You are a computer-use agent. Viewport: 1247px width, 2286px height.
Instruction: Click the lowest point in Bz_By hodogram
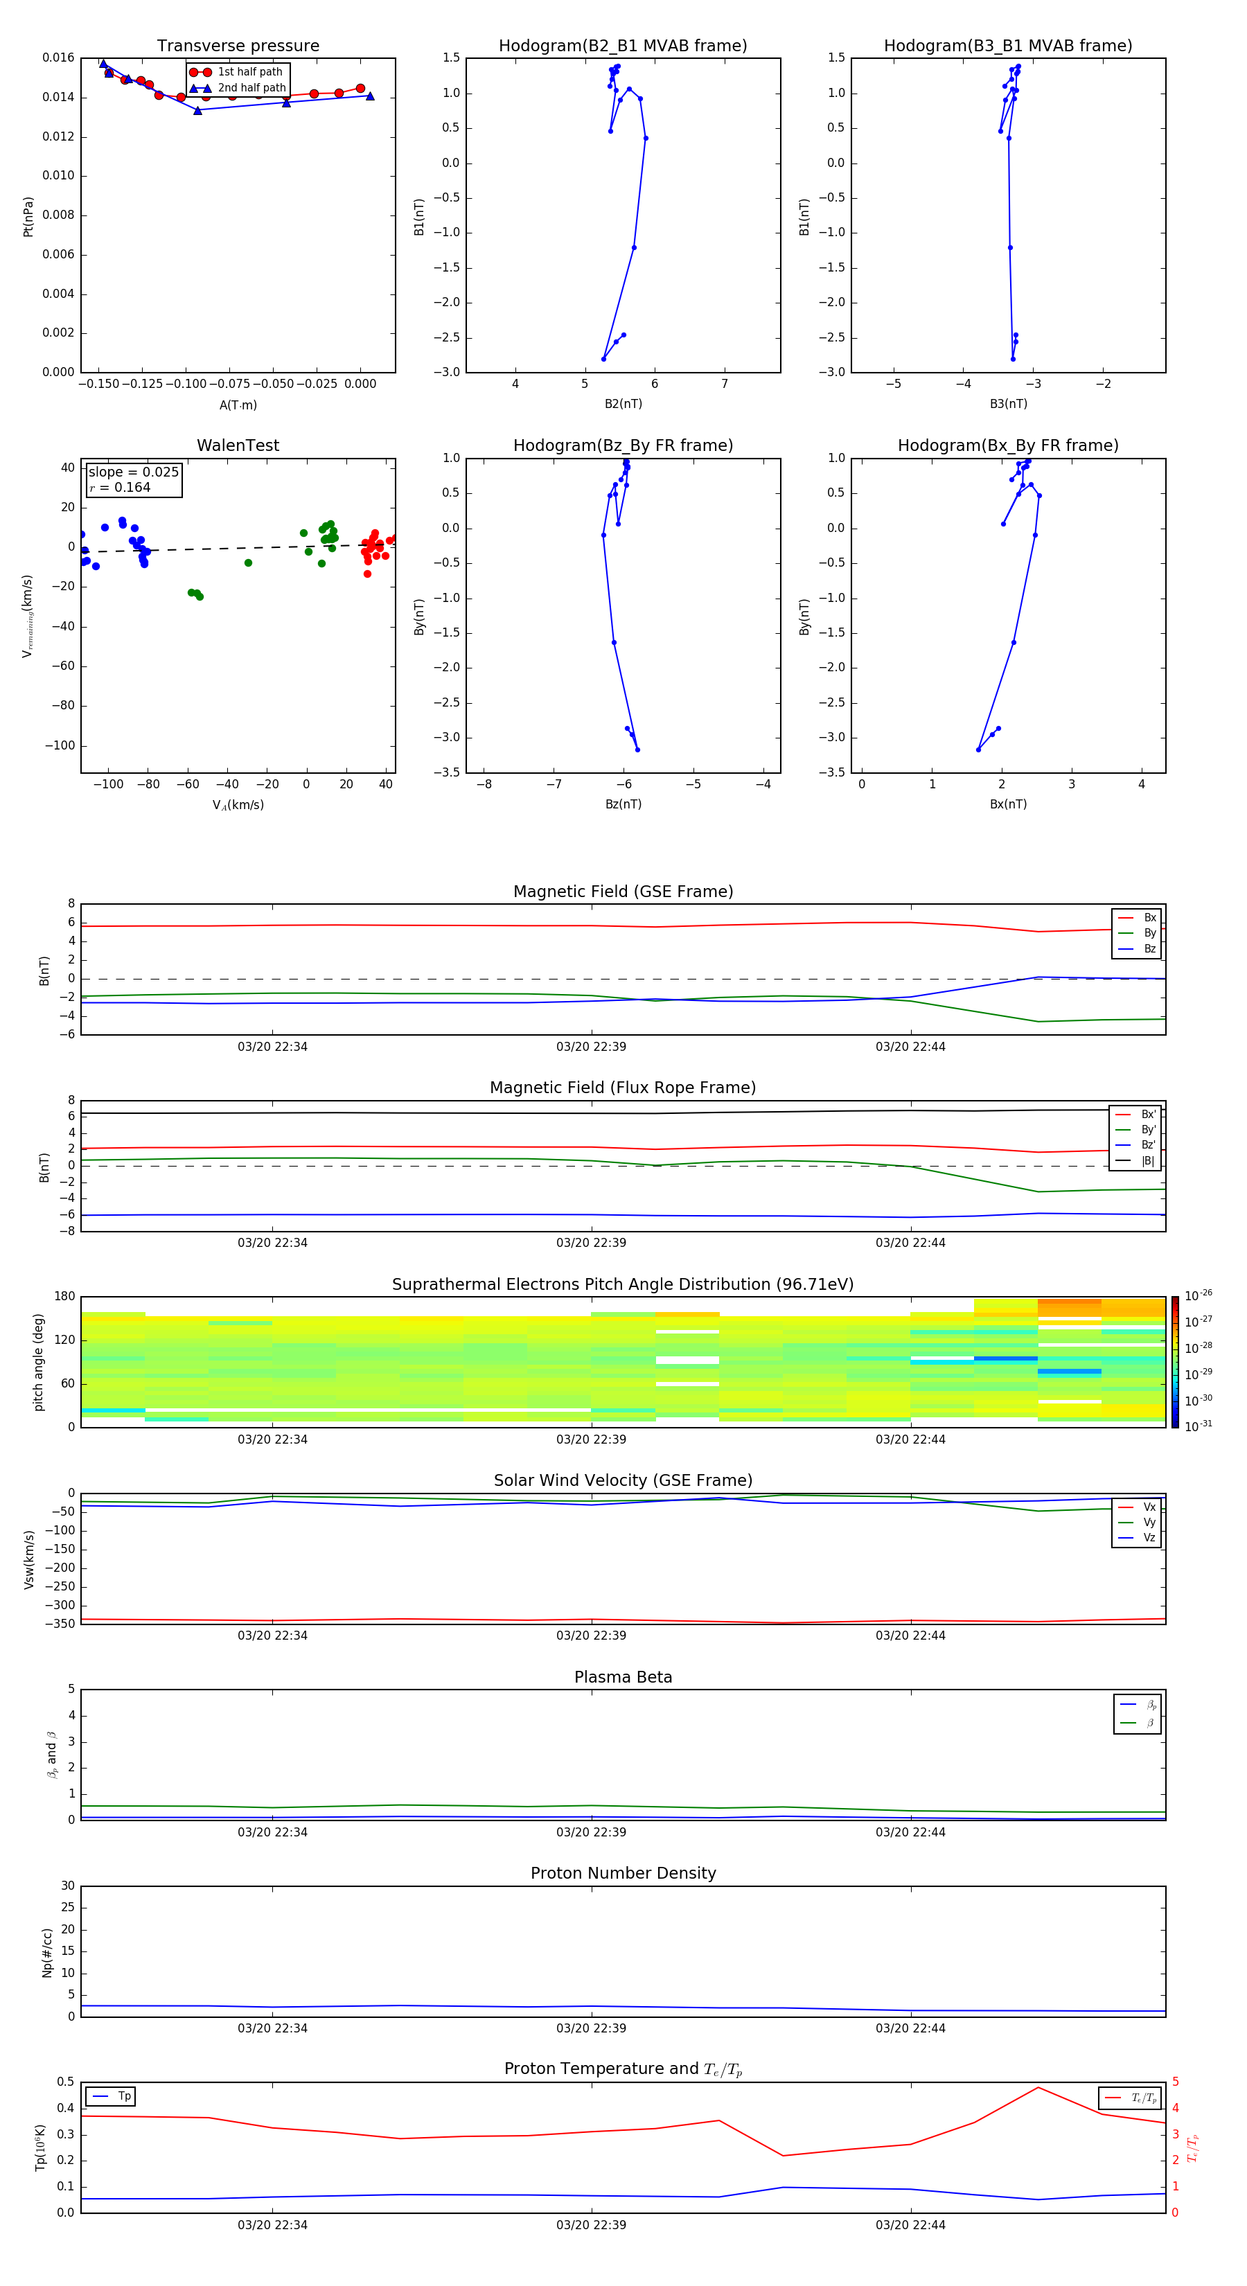coord(637,750)
